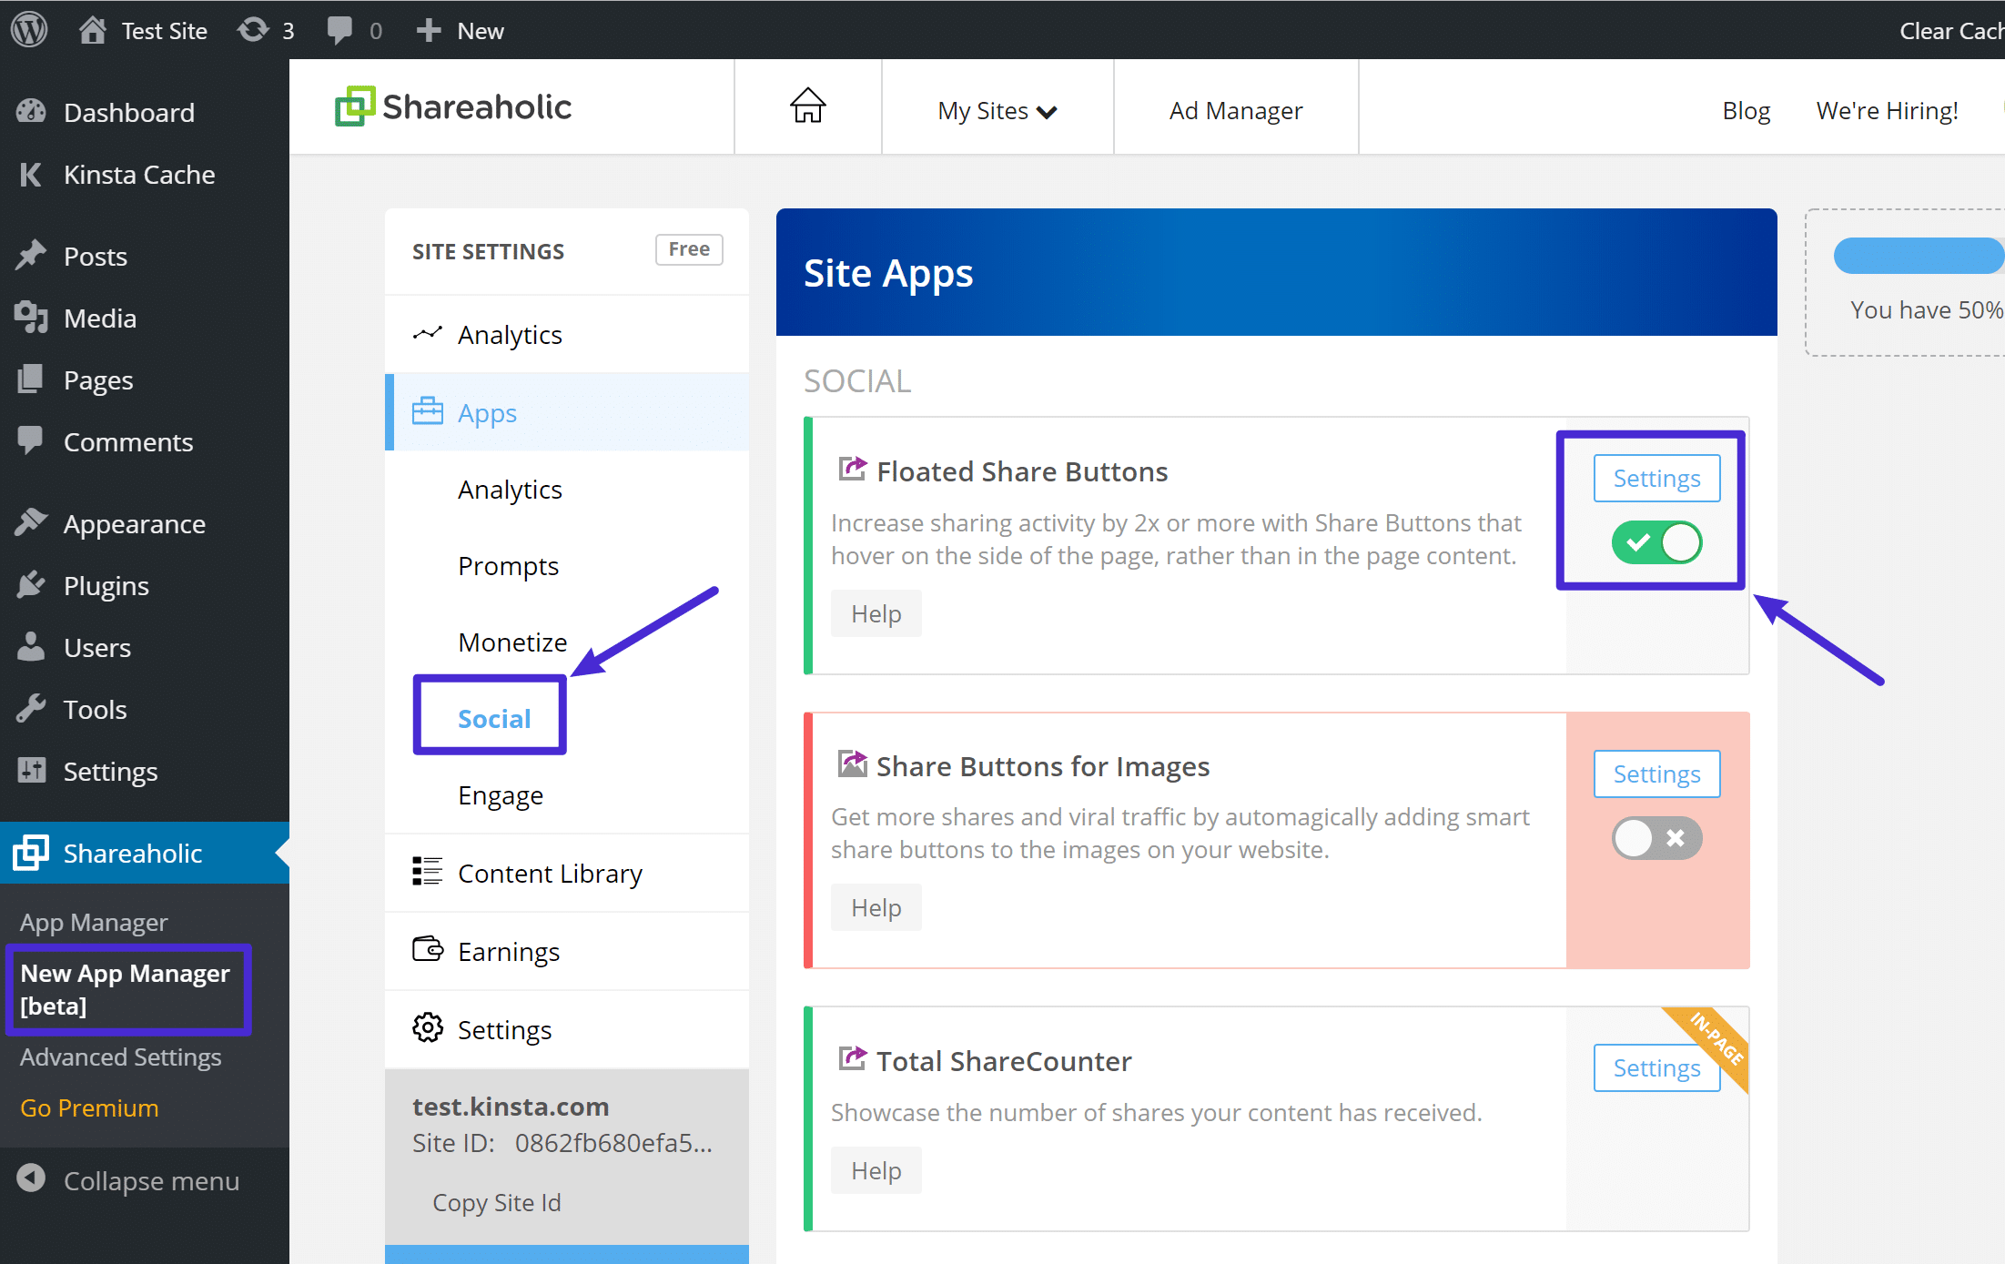
Task: Click the Content Library icon
Action: point(427,873)
